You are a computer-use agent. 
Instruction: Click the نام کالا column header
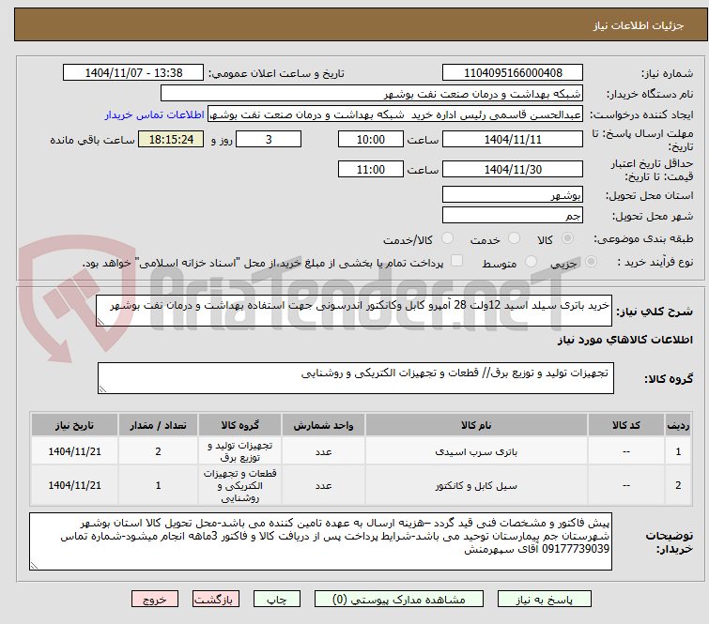(476, 425)
